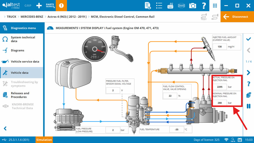
Task: Click actual rail pressure value 2295
Action: click(x=220, y=87)
